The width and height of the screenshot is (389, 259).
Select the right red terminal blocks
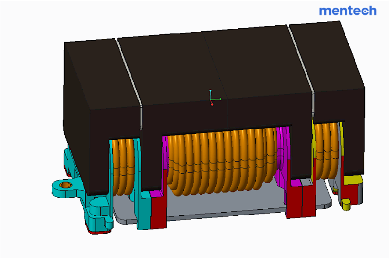[300, 199]
